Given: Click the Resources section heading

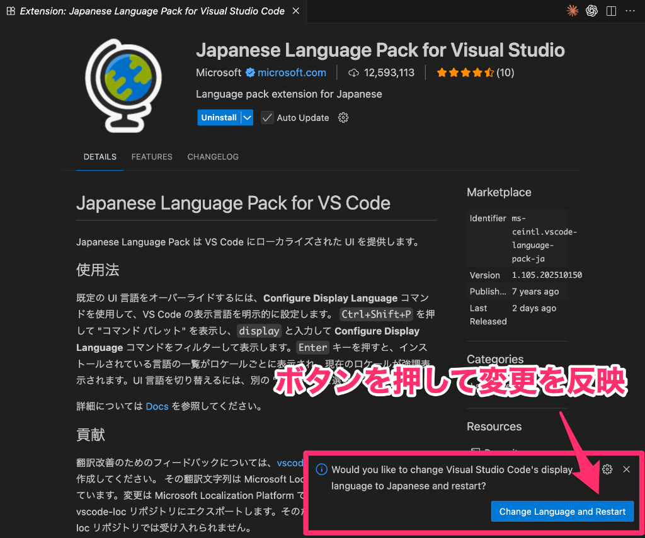Looking at the screenshot, I should click(494, 426).
